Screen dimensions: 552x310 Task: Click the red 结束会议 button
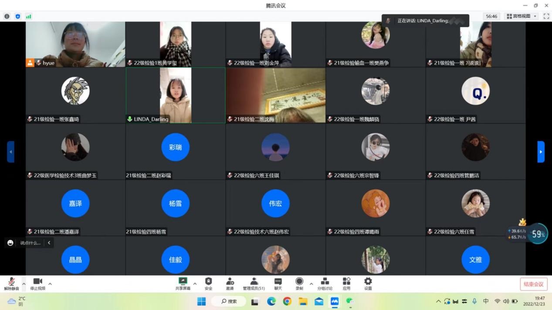(x=533, y=284)
